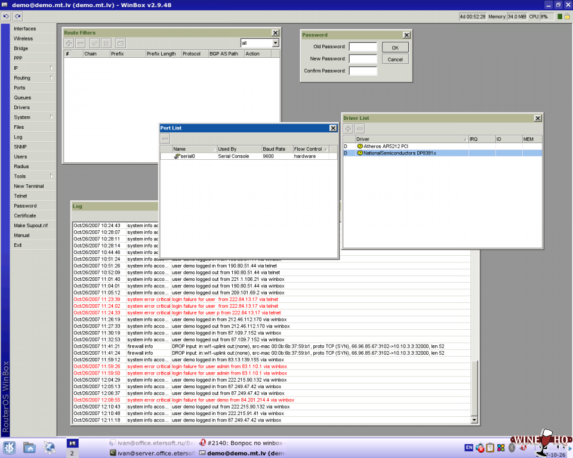
Task: Cancel the Password dialog
Action: pos(395,59)
